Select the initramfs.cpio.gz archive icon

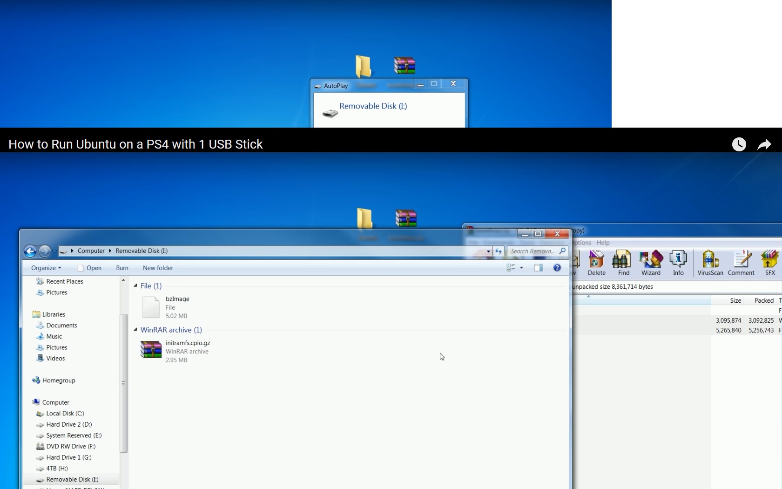tap(151, 350)
